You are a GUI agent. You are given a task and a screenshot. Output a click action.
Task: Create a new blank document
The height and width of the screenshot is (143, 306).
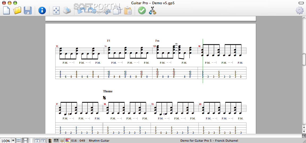(6, 10)
